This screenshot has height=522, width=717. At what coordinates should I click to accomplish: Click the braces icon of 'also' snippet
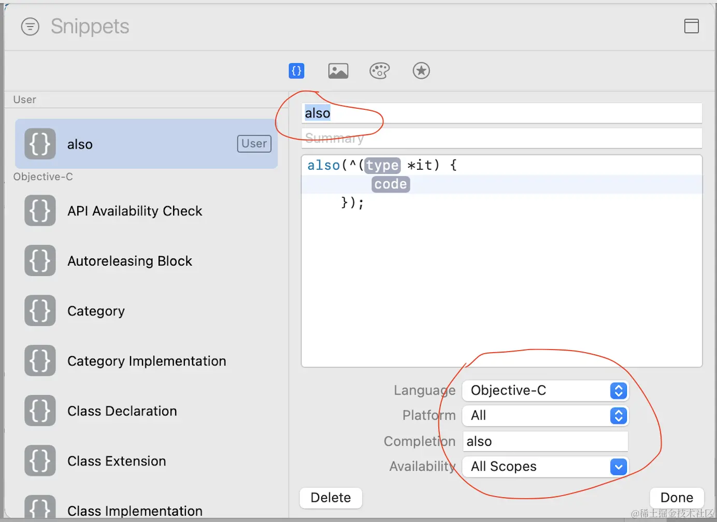point(40,144)
